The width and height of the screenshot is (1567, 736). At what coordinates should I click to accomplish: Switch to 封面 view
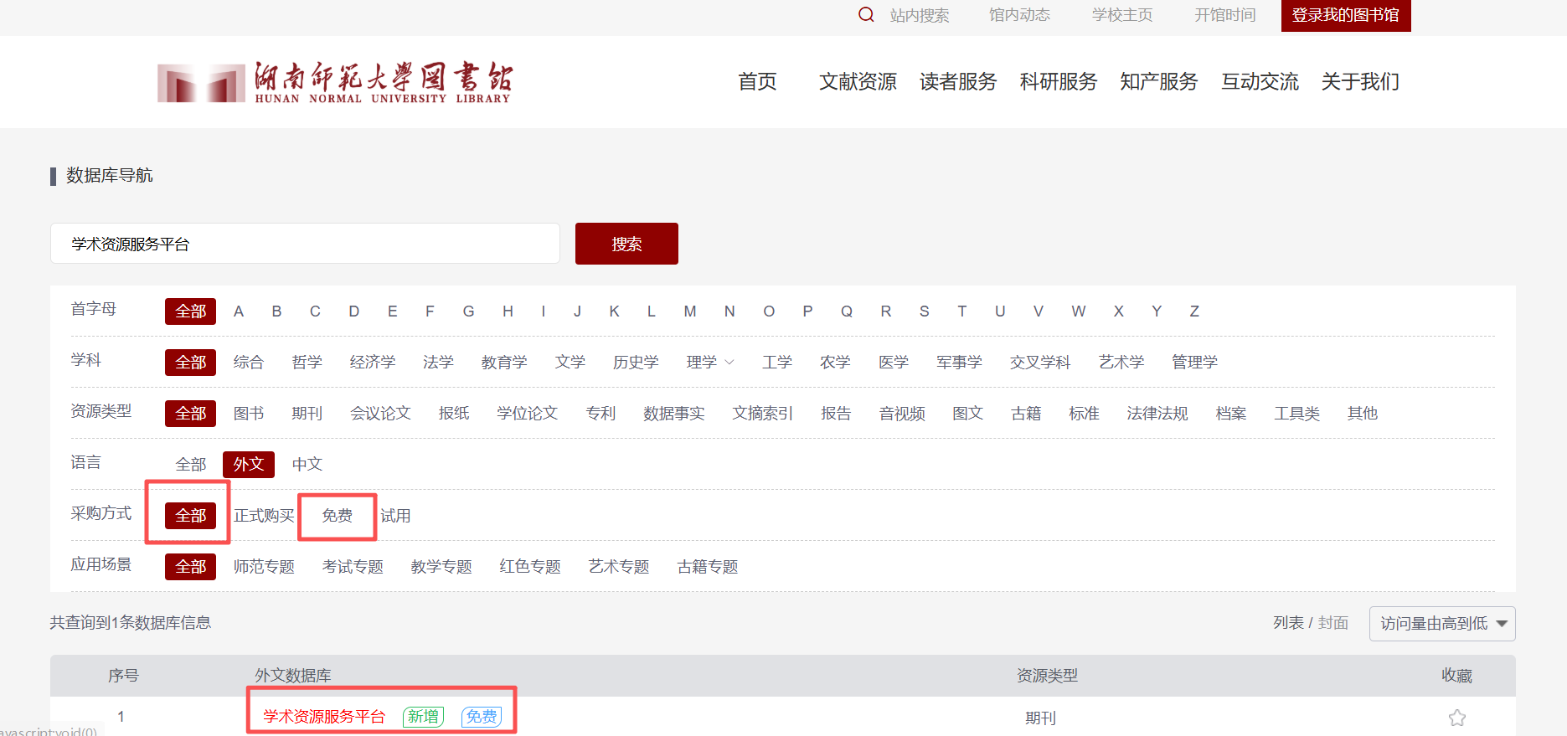tap(1333, 623)
